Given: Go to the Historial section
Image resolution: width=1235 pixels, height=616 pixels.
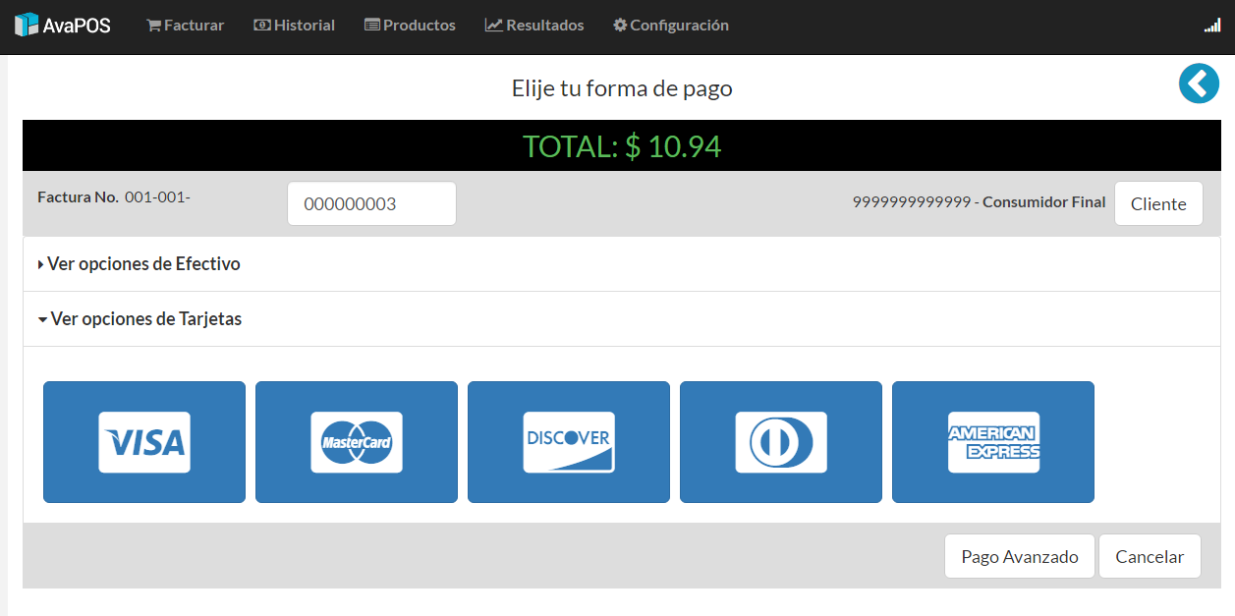Looking at the screenshot, I should click(295, 26).
